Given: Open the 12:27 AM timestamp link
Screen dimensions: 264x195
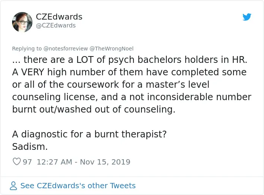Looking at the screenshot, I should (x=54, y=162).
